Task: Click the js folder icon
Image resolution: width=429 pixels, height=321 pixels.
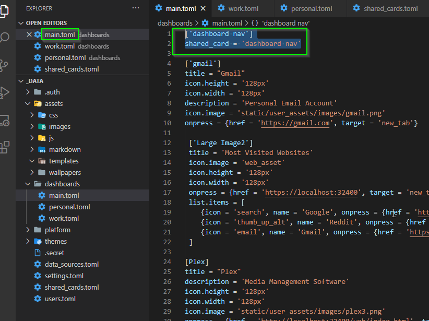Action: [x=42, y=138]
